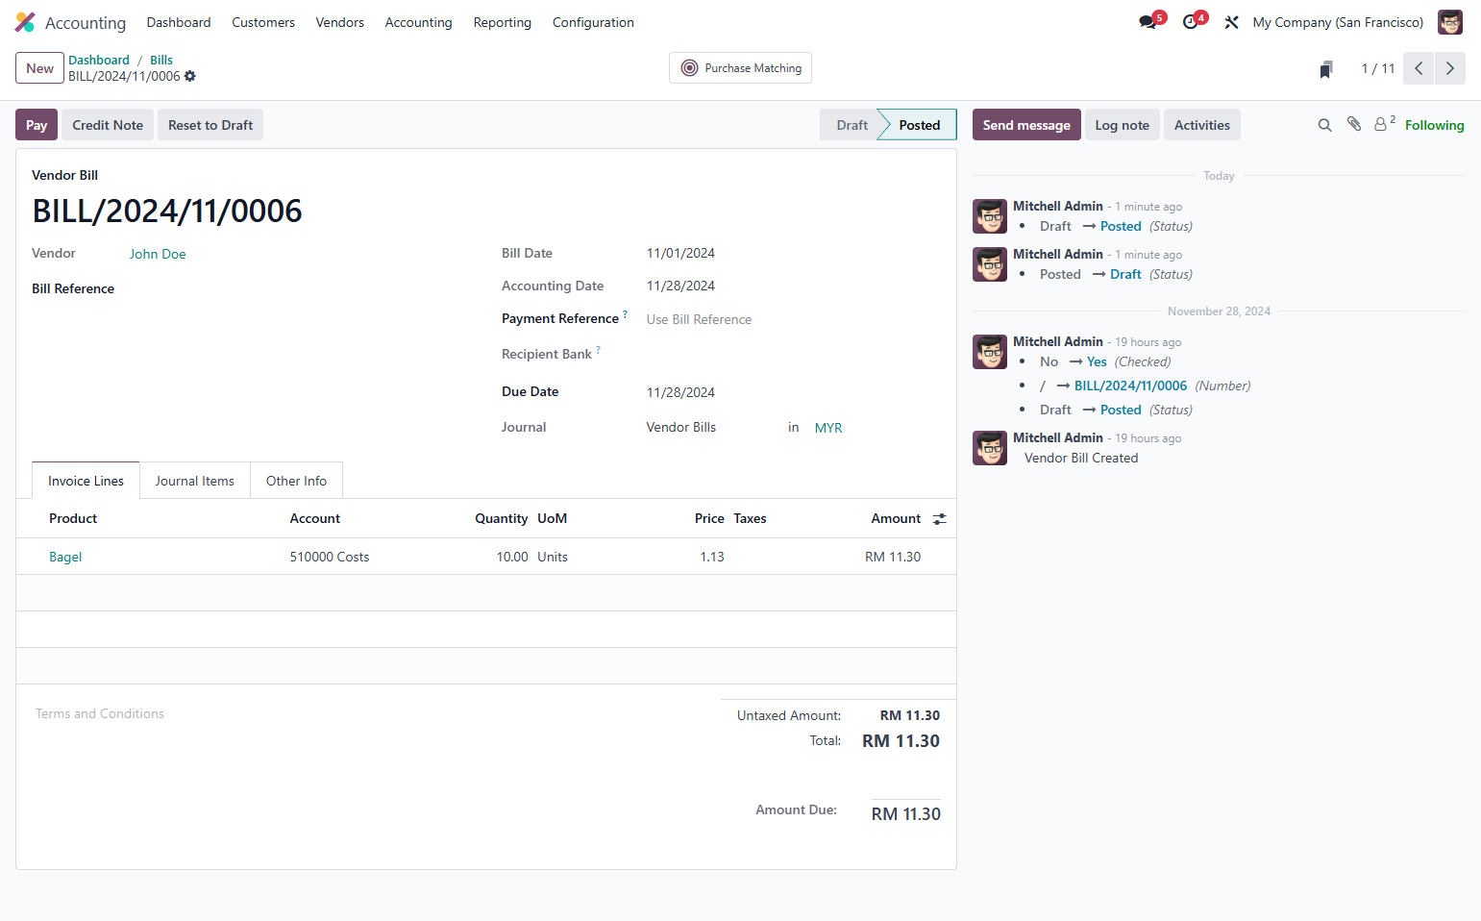Switch to the Invoice Lines tab
The image size is (1481, 921).
86,481
